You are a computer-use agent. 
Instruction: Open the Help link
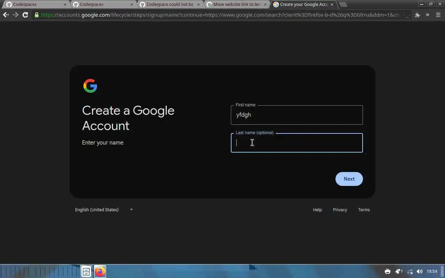[317, 210]
